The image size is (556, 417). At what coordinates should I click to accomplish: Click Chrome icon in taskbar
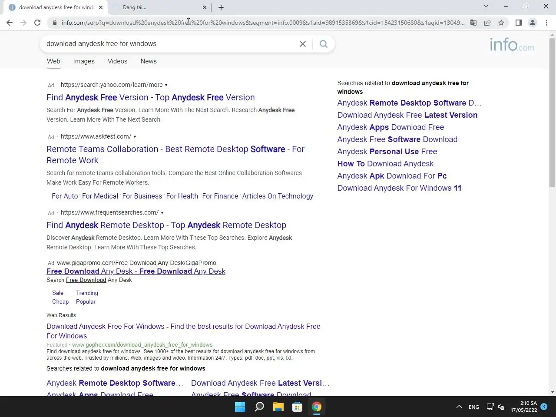(x=317, y=407)
